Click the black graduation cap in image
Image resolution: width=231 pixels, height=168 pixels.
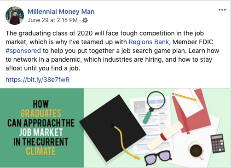coord(113,127)
